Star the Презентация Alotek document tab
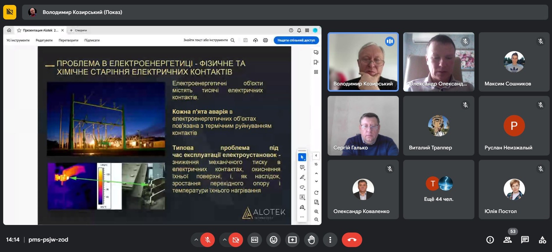Image resolution: width=552 pixels, height=252 pixels. pos(19,30)
